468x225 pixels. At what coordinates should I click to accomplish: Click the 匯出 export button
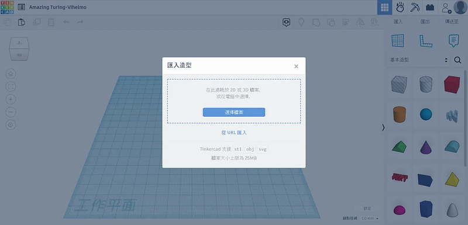coord(425,22)
